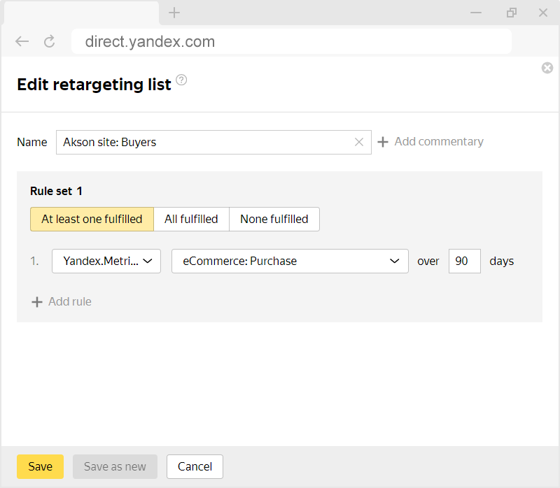The height and width of the screenshot is (488, 560).
Task: Click the list Name text field
Action: tap(206, 142)
